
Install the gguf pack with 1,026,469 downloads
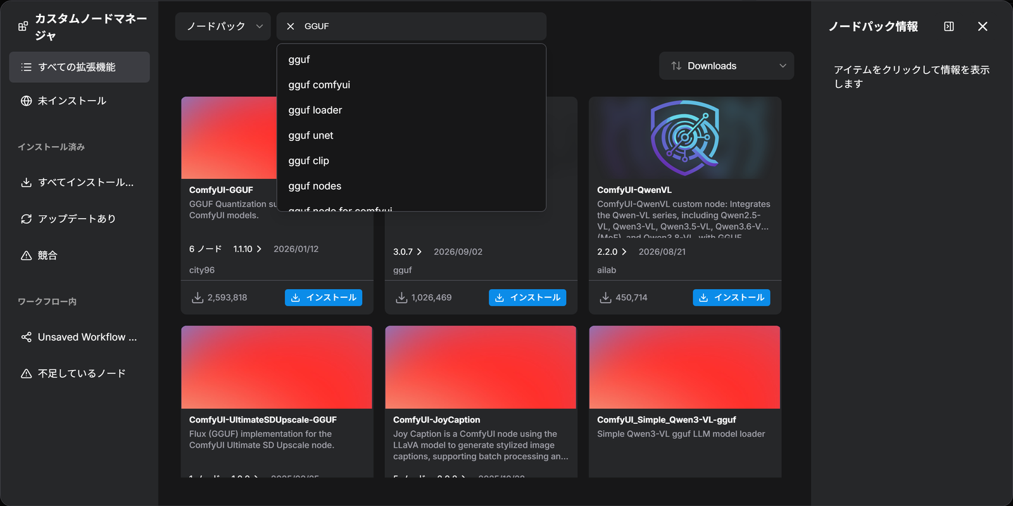click(527, 297)
